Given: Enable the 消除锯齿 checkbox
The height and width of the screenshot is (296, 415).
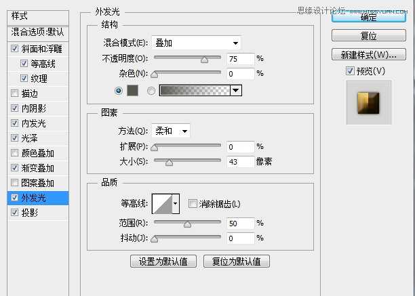Looking at the screenshot, I should pyautogui.click(x=193, y=203).
